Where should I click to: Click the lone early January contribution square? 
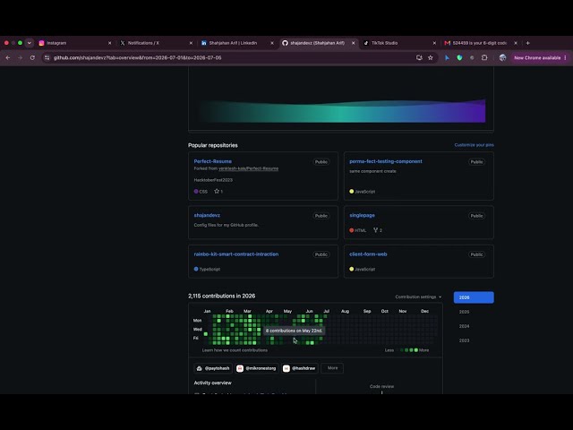pos(206,334)
